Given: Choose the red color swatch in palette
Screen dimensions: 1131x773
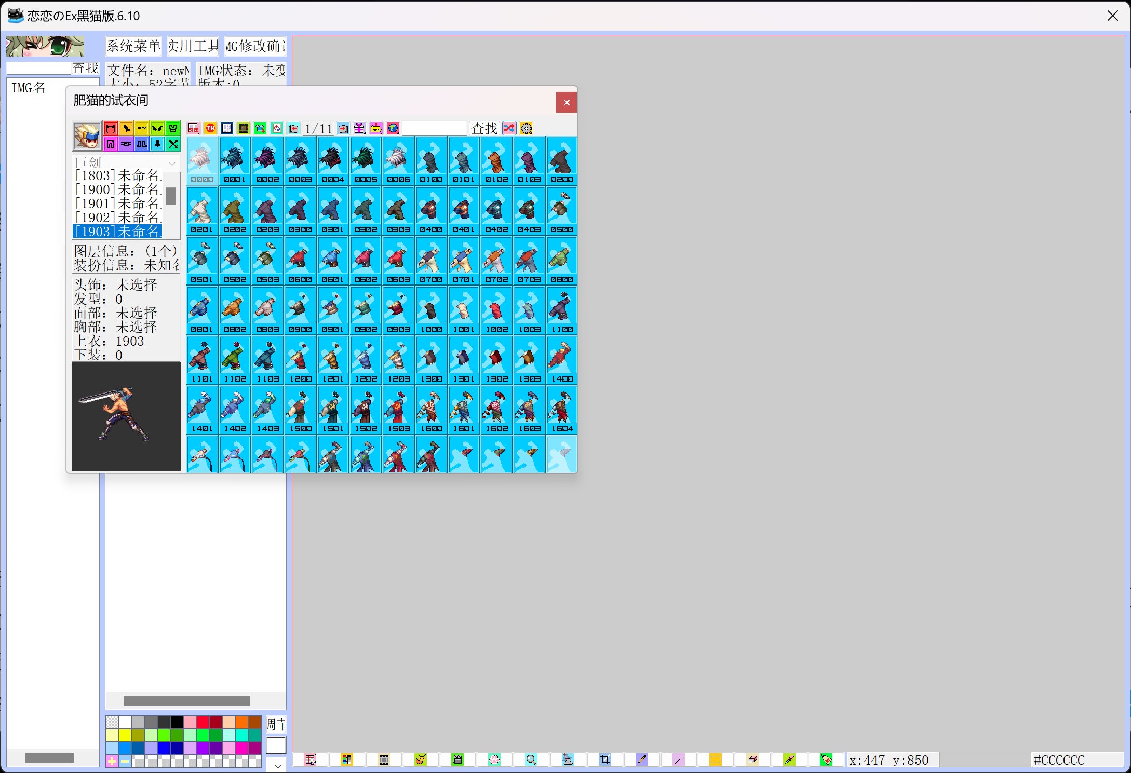Looking at the screenshot, I should pyautogui.click(x=203, y=723).
